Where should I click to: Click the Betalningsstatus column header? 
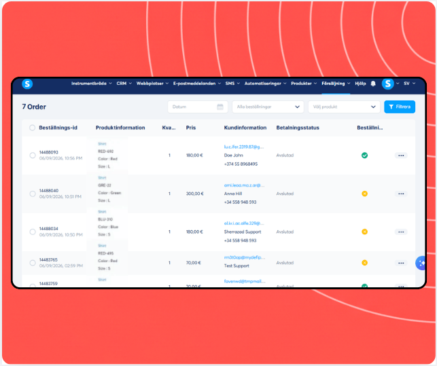coord(298,128)
